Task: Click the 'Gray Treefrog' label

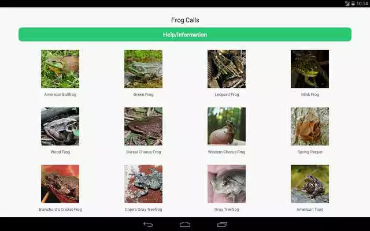Action: tap(227, 209)
